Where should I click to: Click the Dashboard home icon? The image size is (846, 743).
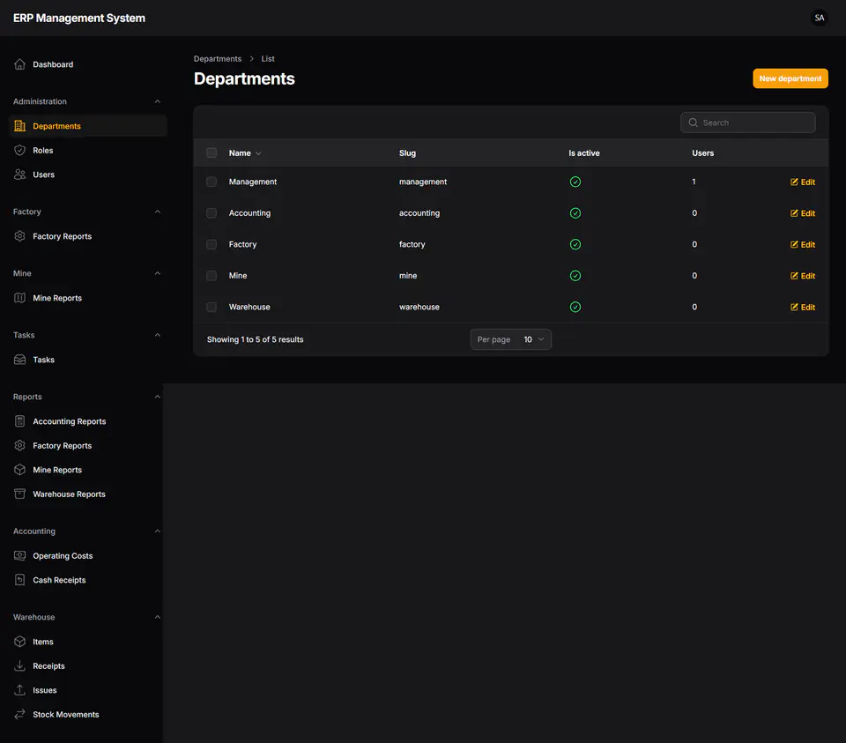pyautogui.click(x=20, y=64)
